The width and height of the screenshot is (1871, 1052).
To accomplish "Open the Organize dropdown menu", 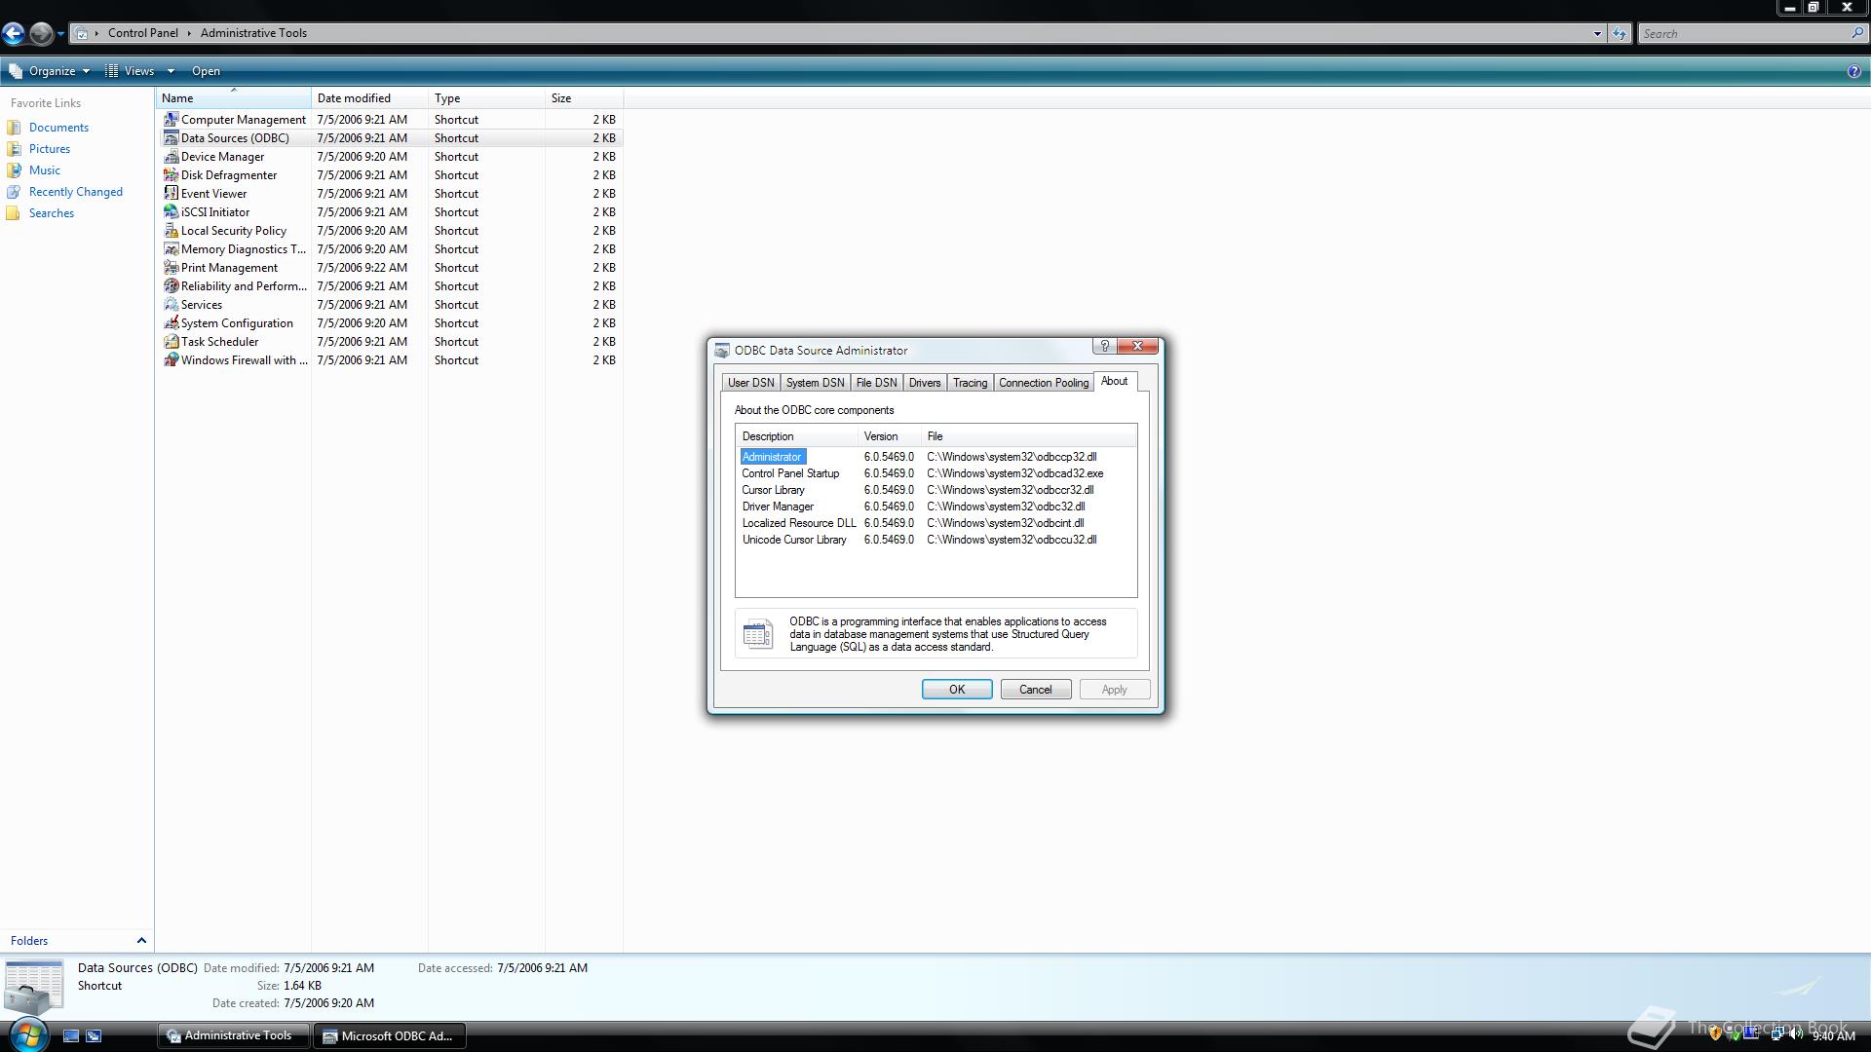I will (x=51, y=71).
